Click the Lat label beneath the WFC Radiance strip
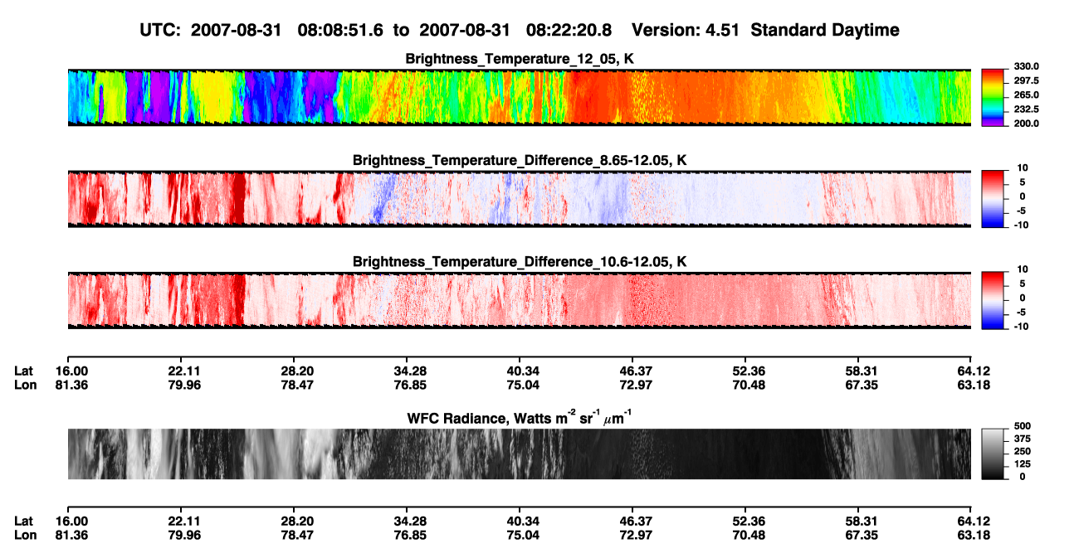 [23, 521]
